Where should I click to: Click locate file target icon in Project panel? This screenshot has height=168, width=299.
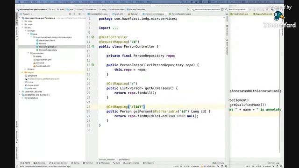(x=70, y=14)
